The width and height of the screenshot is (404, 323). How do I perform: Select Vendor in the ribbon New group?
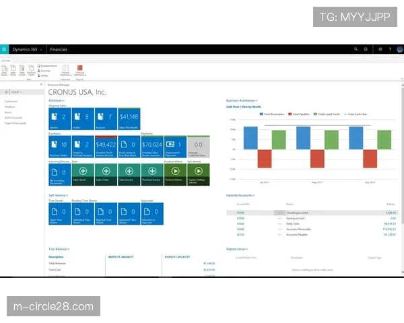click(x=43, y=75)
